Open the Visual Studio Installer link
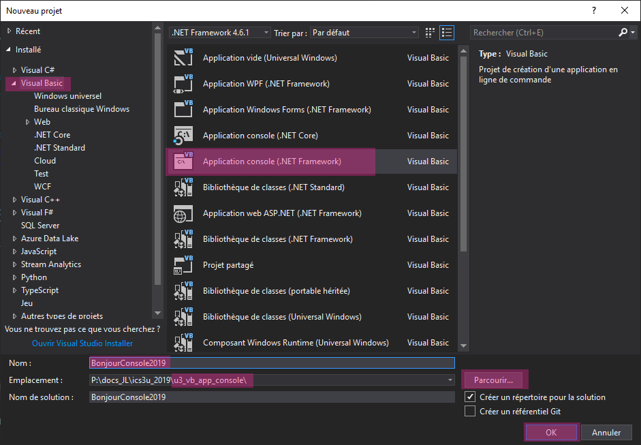 click(82, 343)
